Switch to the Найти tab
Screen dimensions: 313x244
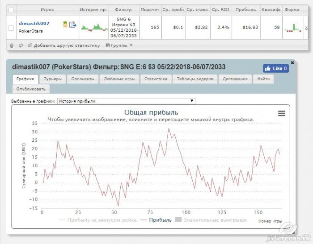263,79
